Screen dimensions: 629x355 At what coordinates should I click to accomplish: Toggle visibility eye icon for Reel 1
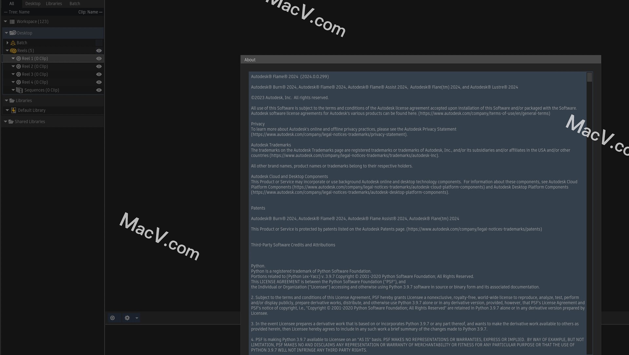(99, 58)
